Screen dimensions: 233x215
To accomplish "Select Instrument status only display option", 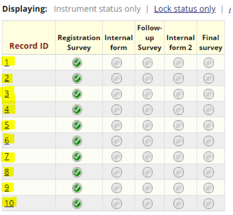I will coord(97,9).
